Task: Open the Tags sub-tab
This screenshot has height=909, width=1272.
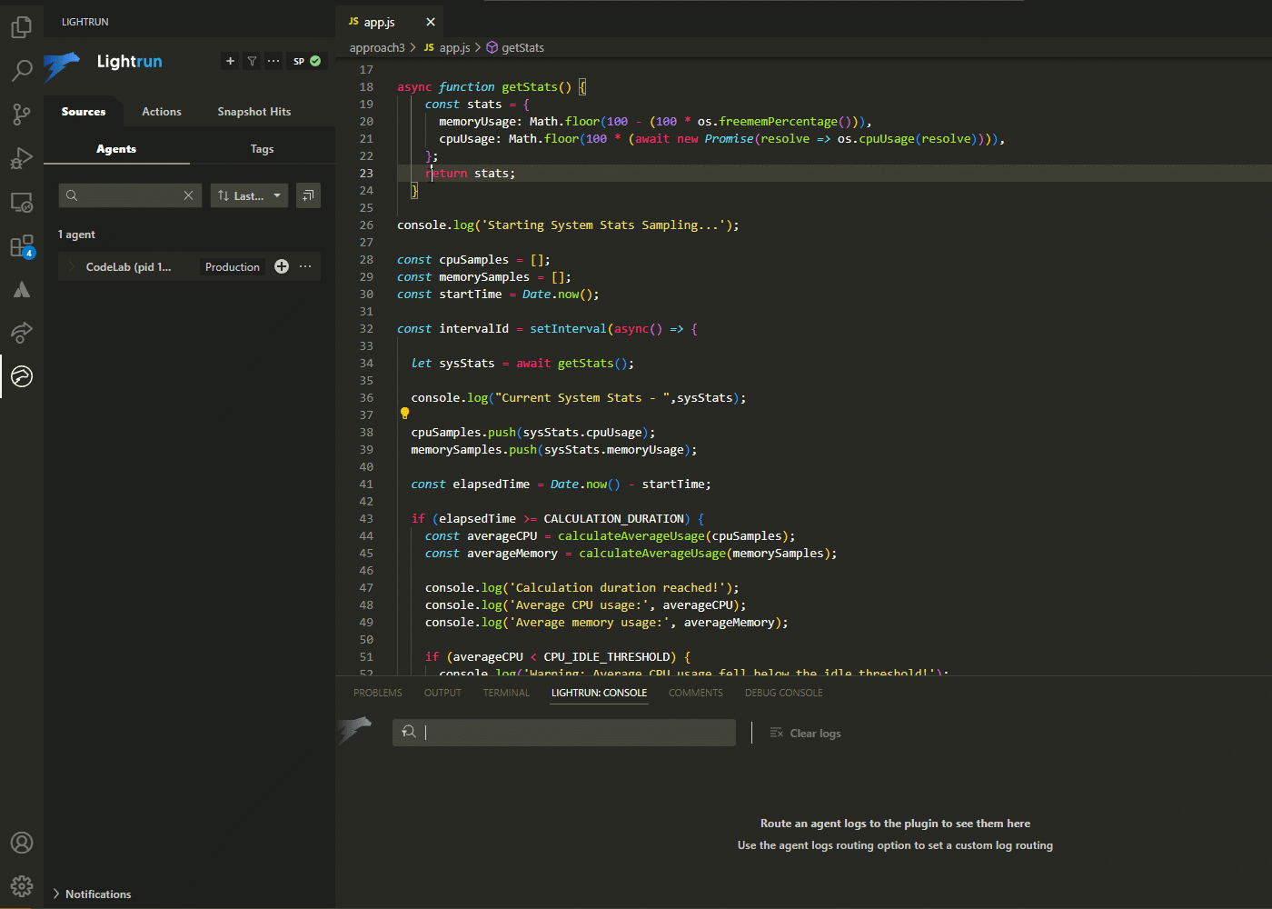Action: tap(262, 149)
